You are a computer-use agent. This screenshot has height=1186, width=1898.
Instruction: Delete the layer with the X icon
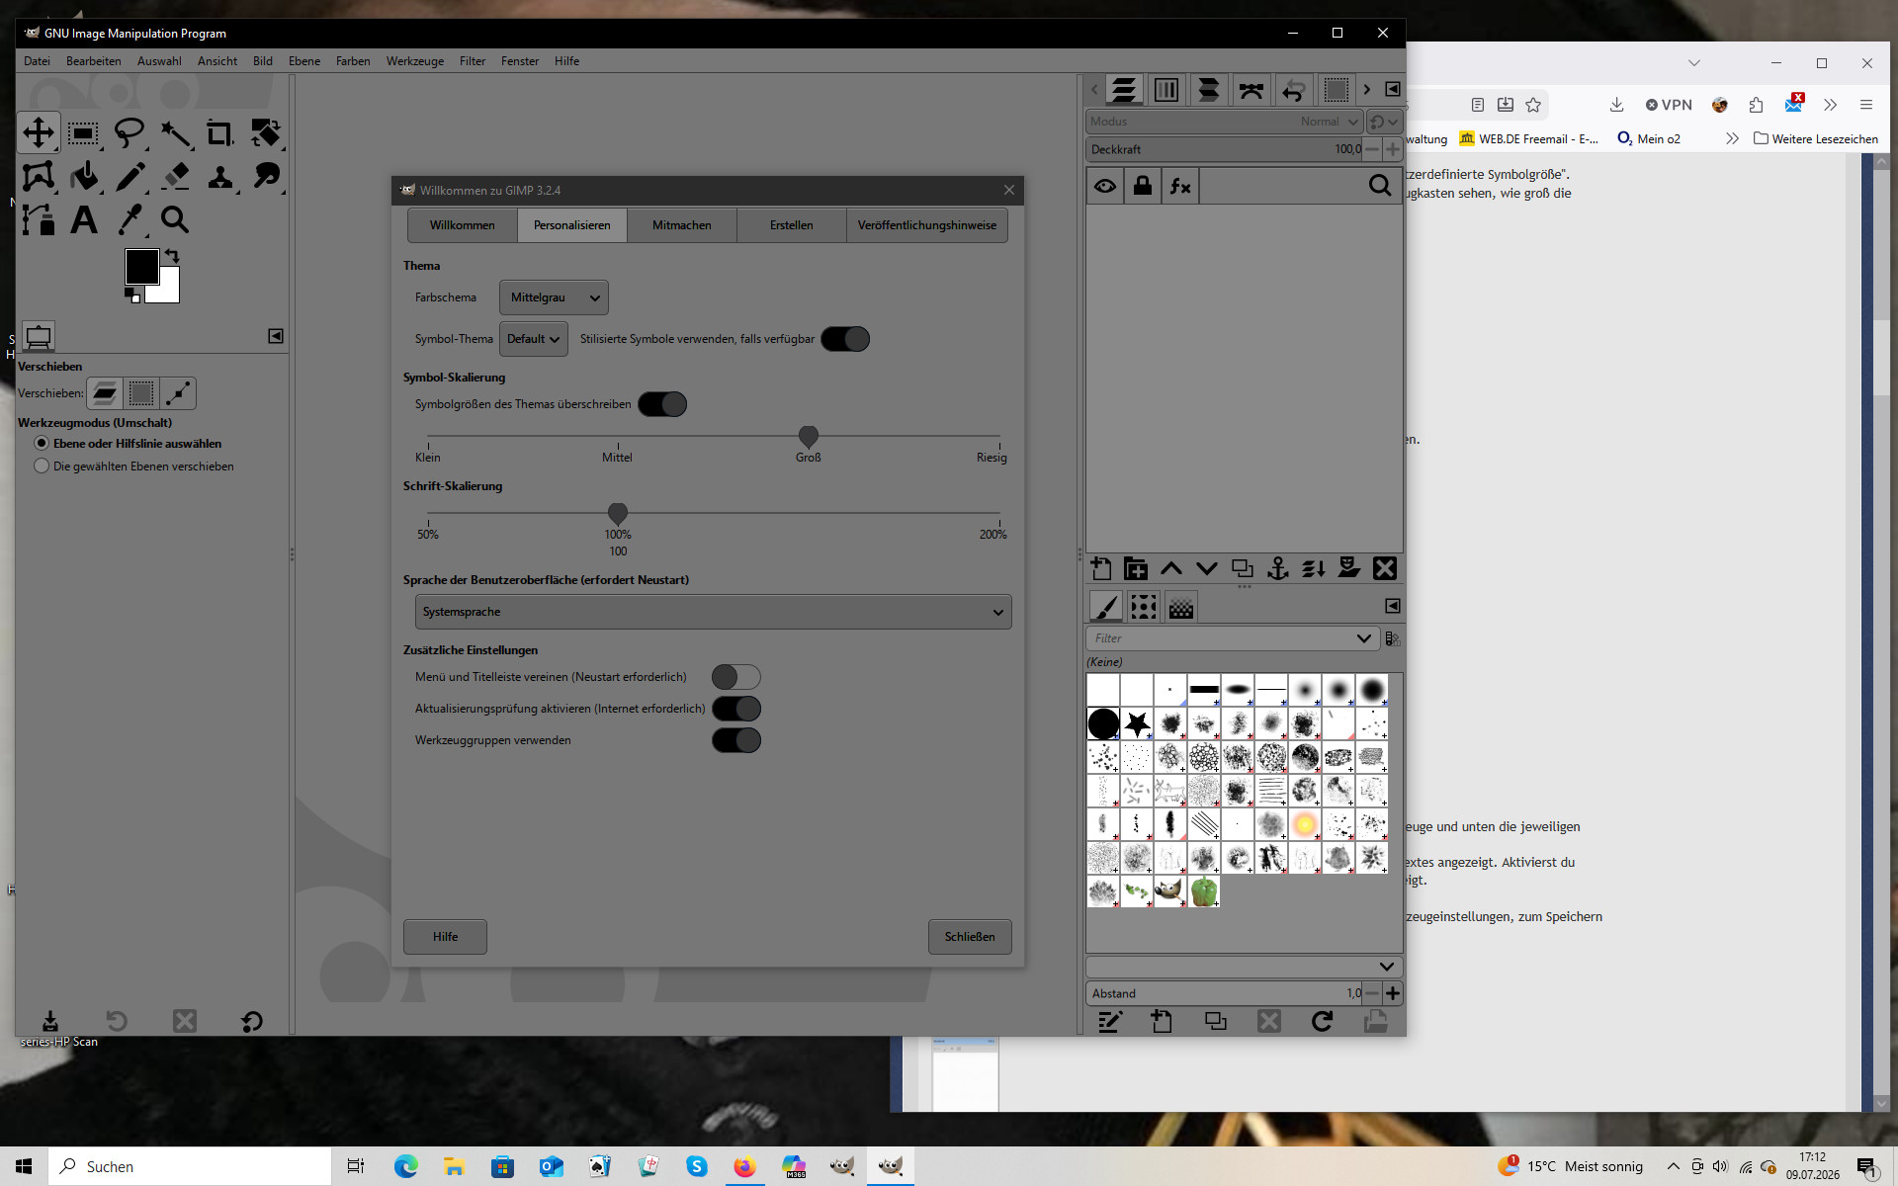1385,568
